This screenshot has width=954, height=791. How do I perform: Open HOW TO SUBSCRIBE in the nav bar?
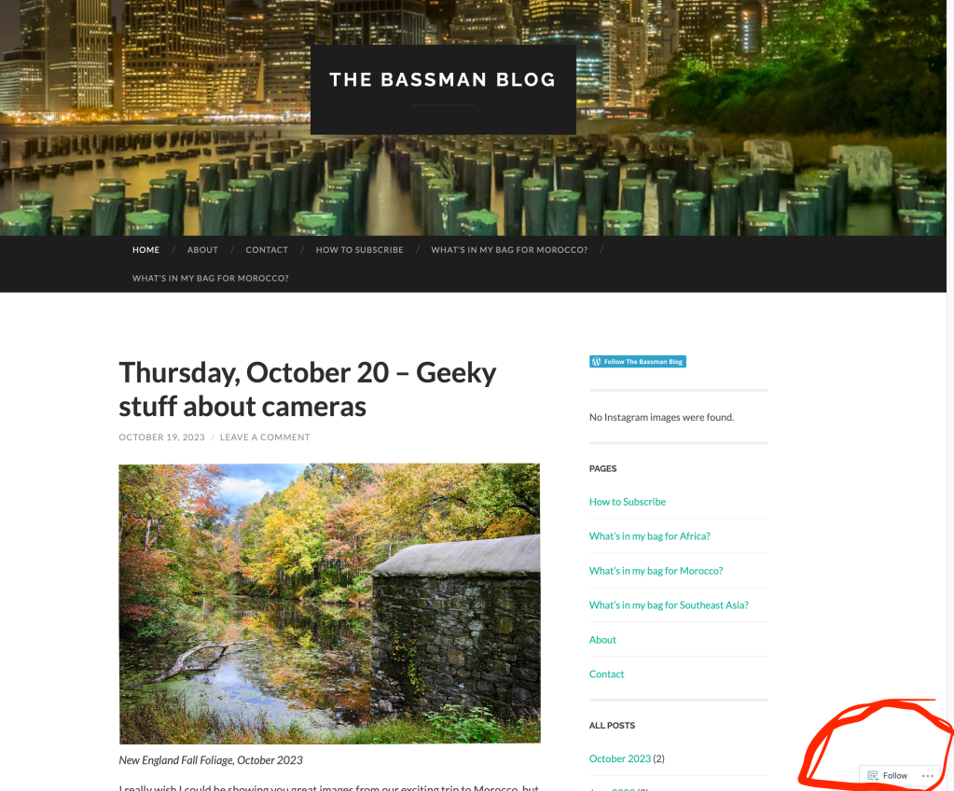(360, 250)
